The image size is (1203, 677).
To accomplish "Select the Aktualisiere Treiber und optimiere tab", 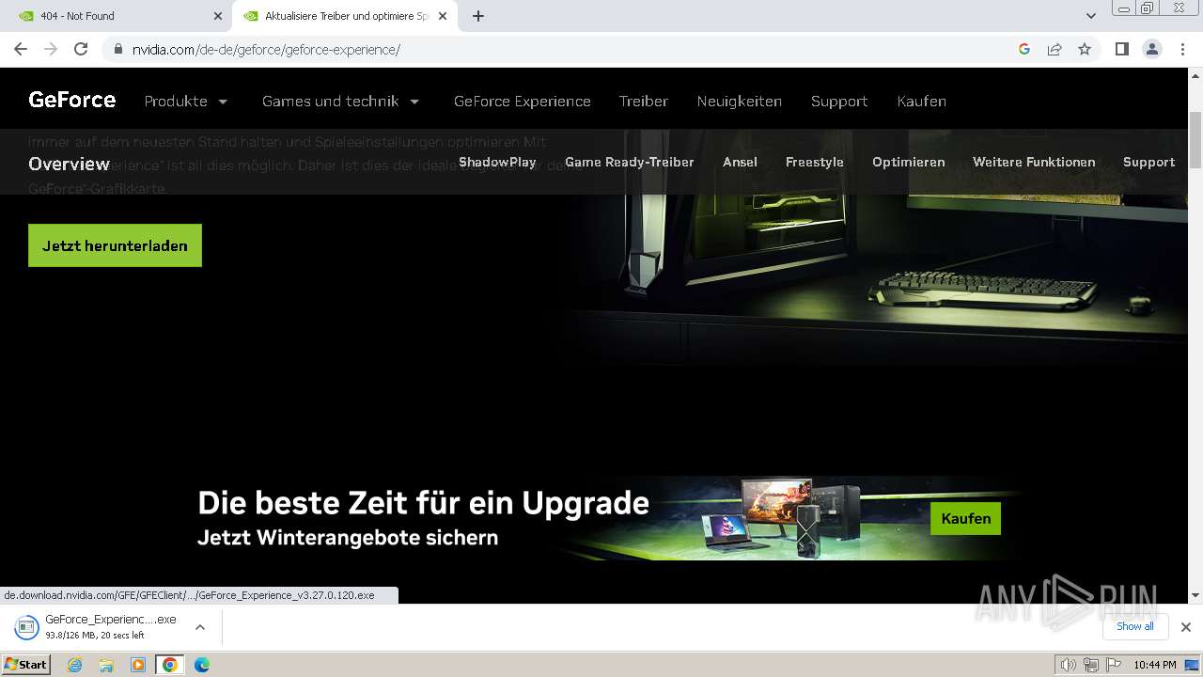I will tap(345, 16).
